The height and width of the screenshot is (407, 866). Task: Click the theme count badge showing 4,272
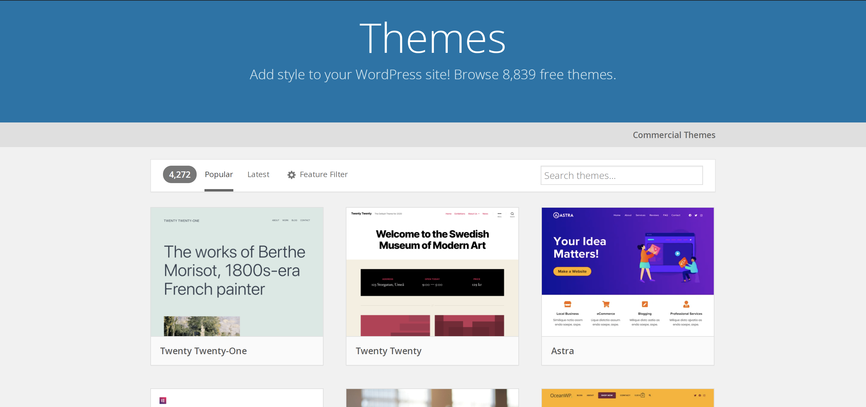(x=180, y=174)
